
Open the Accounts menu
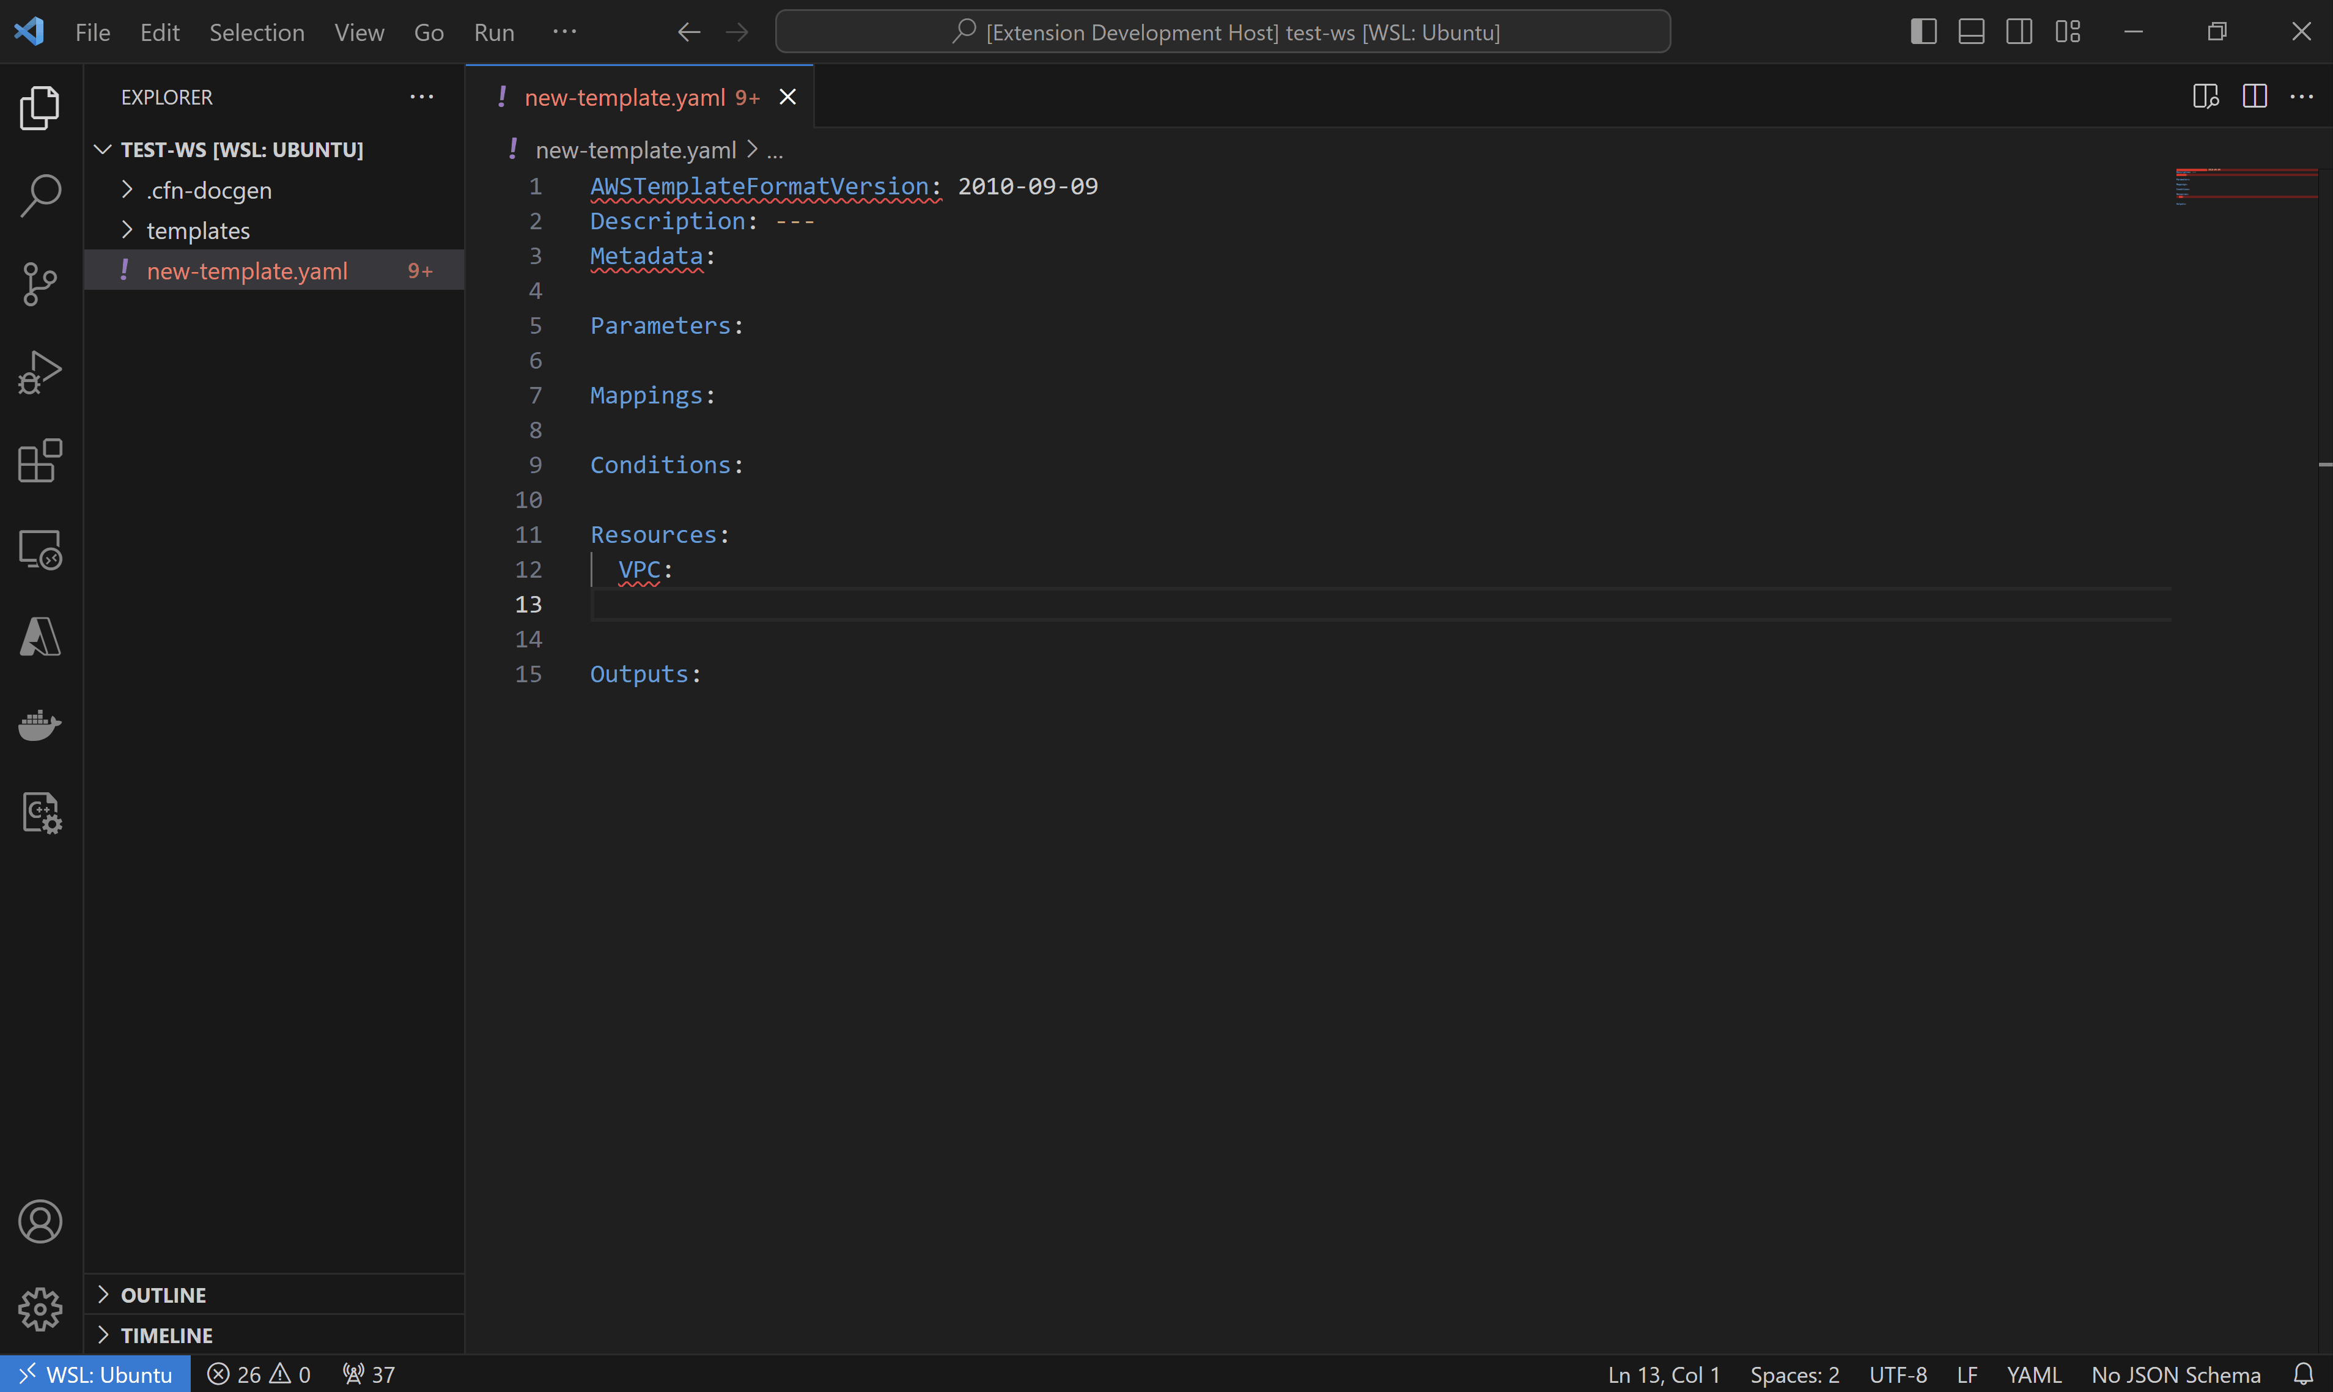tap(39, 1221)
